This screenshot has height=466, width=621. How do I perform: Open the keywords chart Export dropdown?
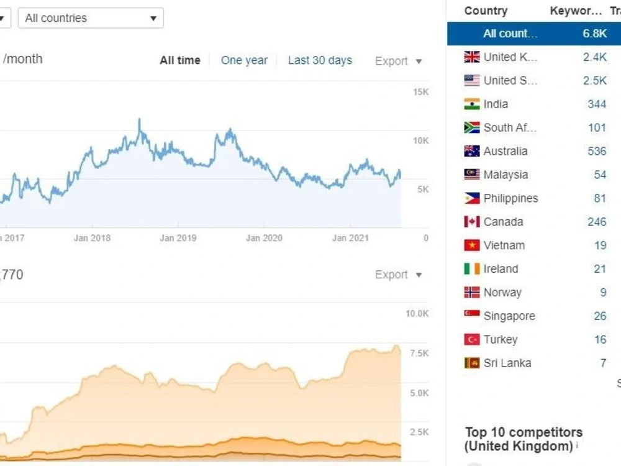point(399,275)
